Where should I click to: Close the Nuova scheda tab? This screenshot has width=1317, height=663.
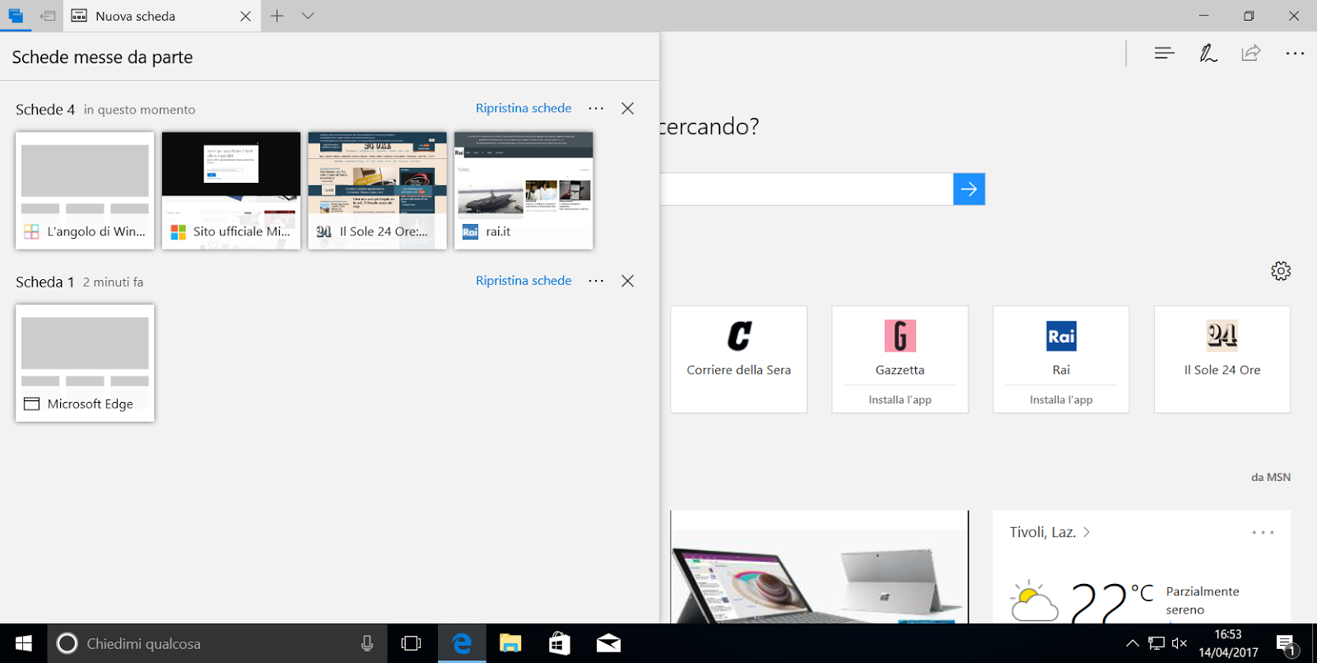point(245,16)
